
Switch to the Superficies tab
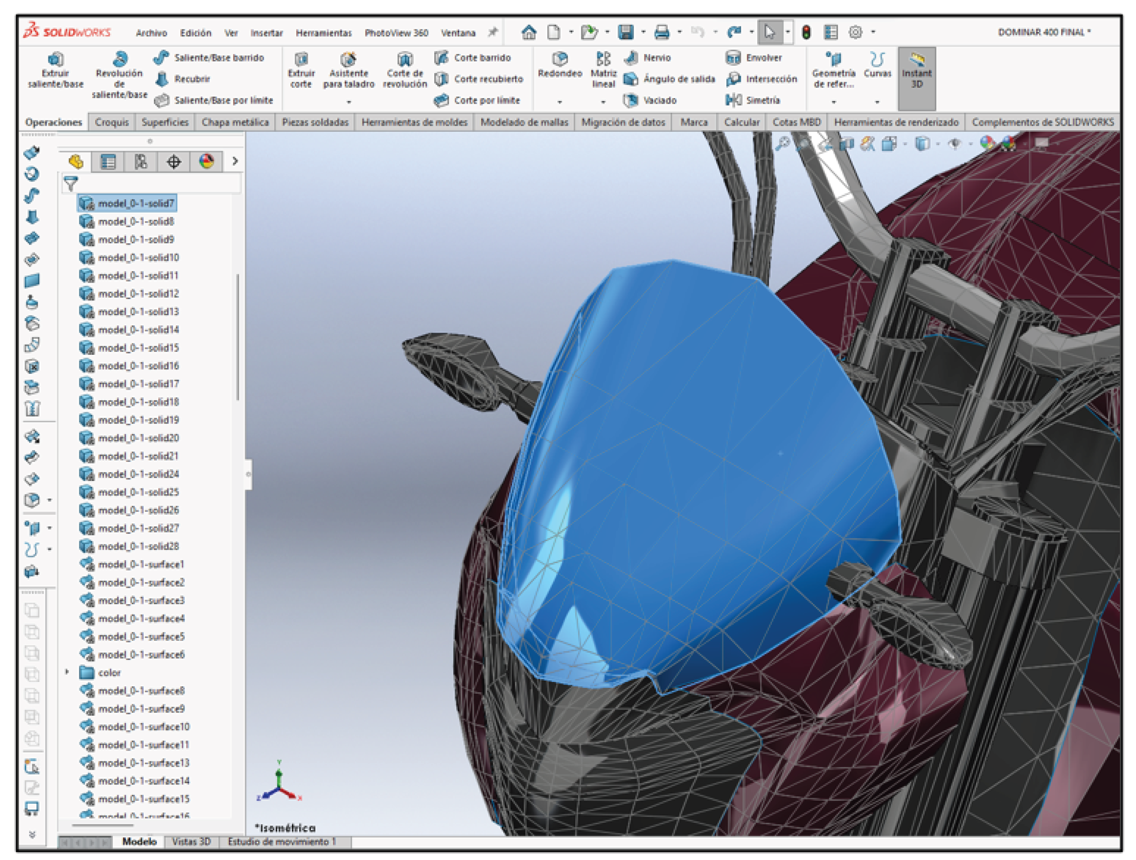165,122
